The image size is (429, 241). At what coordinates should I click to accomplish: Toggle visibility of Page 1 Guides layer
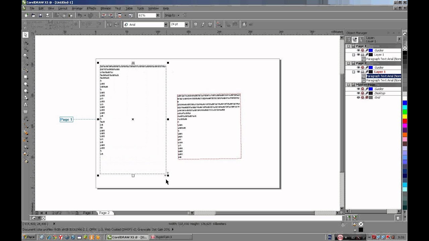coord(358,50)
